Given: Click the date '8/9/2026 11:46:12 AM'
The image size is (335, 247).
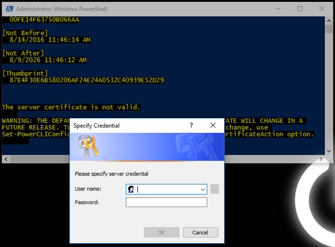Looking at the screenshot, I should pos(48,60).
